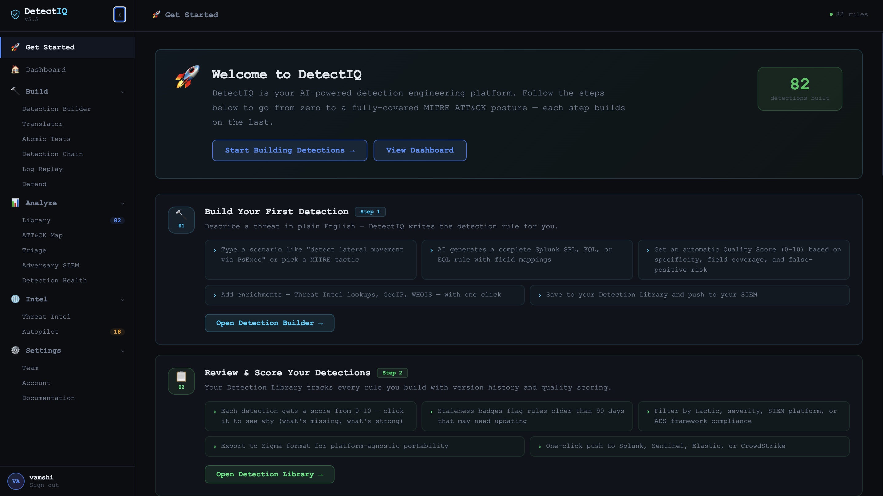Go to Autopilot in the sidebar
The image size is (883, 496).
point(40,331)
